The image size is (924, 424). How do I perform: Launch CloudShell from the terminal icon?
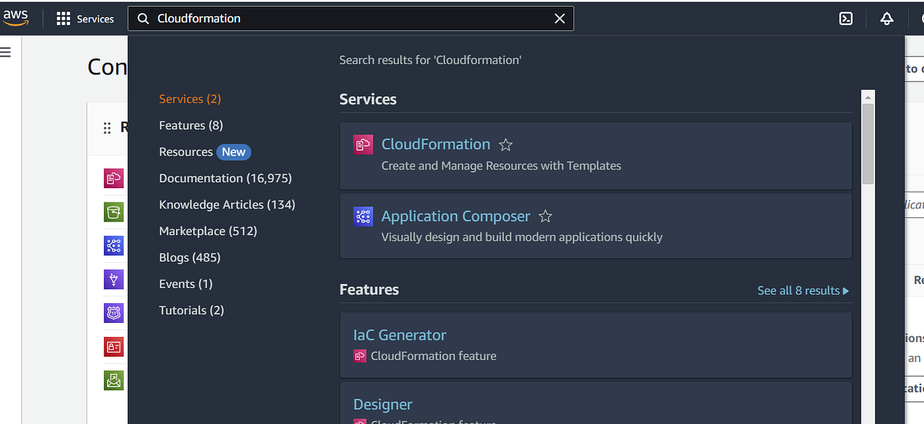click(x=845, y=18)
